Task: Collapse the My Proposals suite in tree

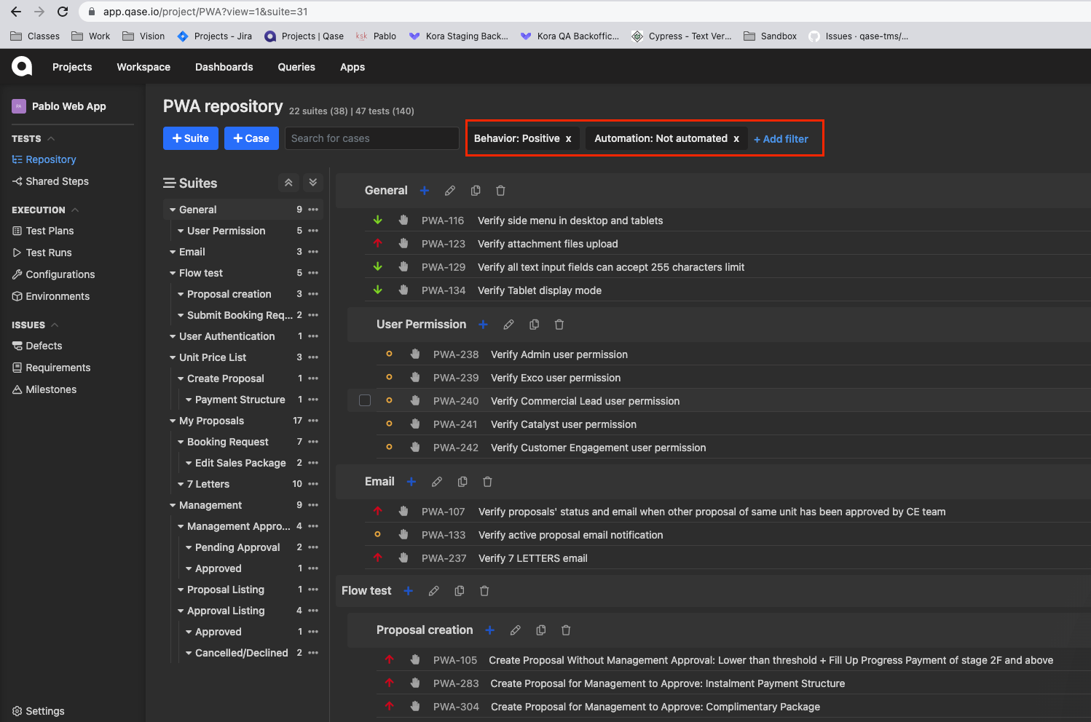Action: 173,421
